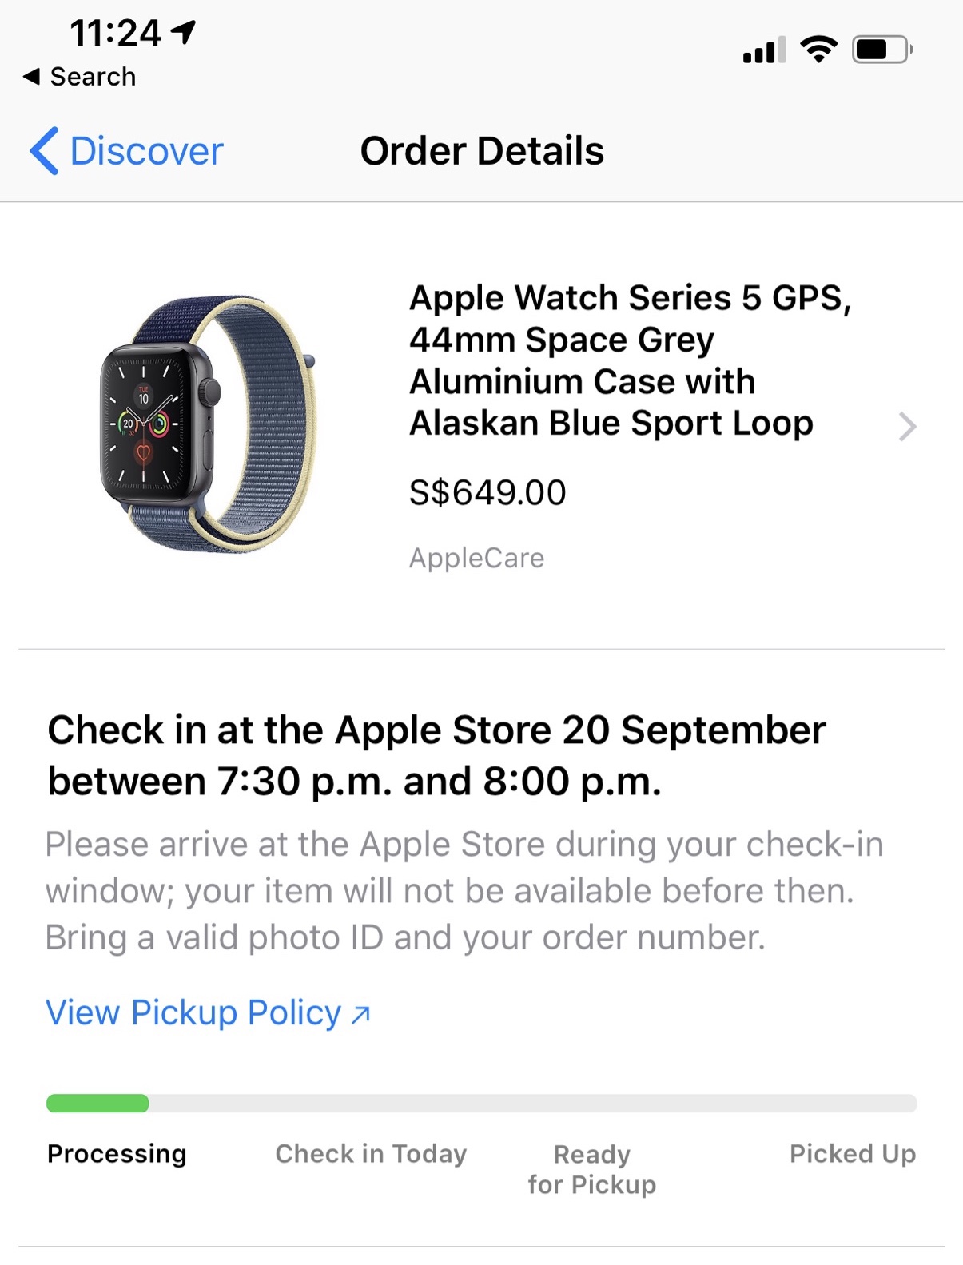The height and width of the screenshot is (1265, 963).
Task: Open the View Pickup Policy link
Action: [x=193, y=1012]
